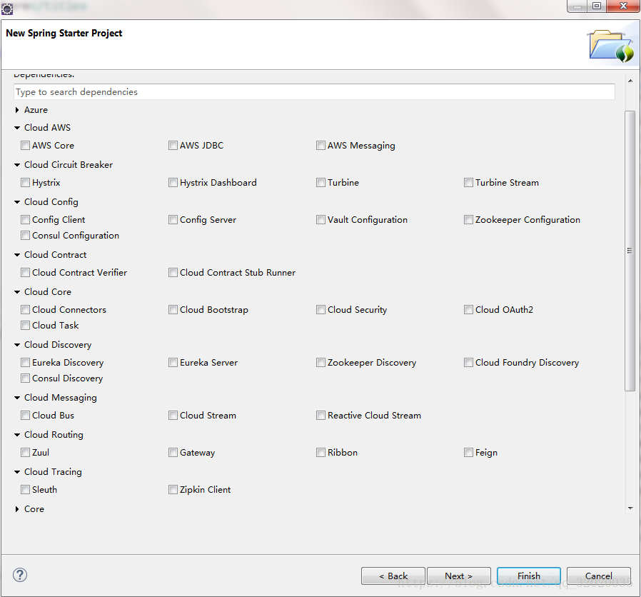
Task: Click the Eclipse window icon in title bar
Action: 7,9
